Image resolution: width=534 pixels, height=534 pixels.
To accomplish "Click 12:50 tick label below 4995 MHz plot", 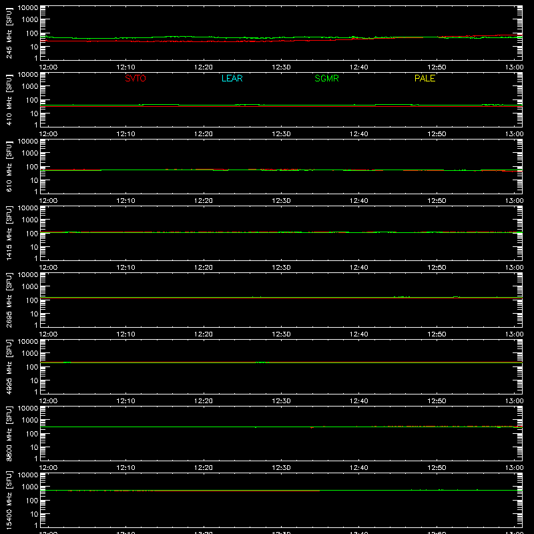I will [x=437, y=401].
